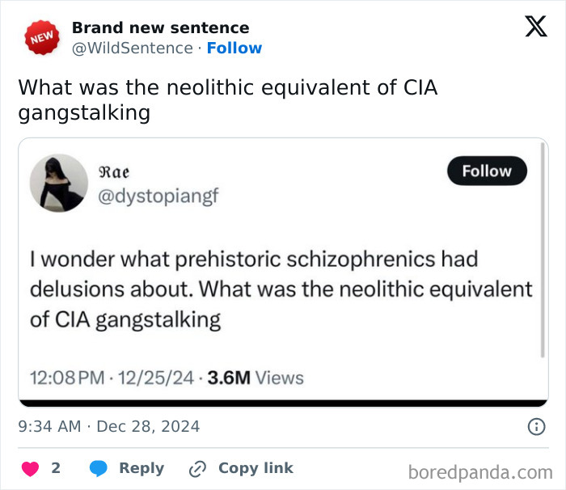Click the Reply text label
566x490 pixels.
click(141, 468)
